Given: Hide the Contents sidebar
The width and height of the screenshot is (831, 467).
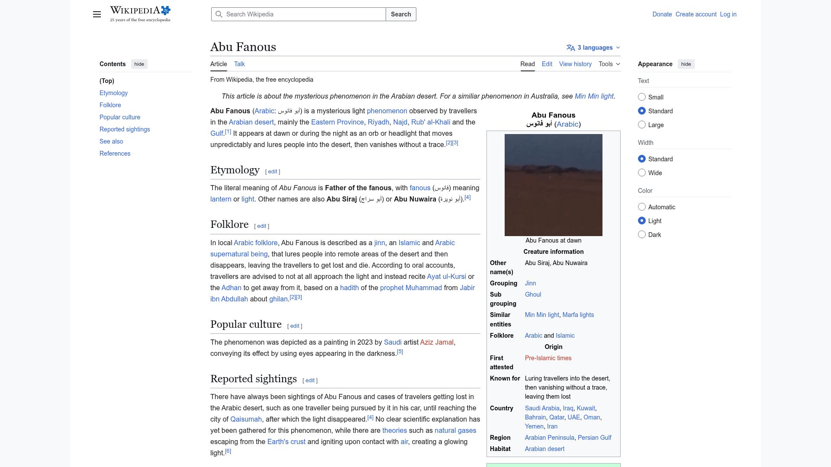Looking at the screenshot, I should [x=139, y=64].
